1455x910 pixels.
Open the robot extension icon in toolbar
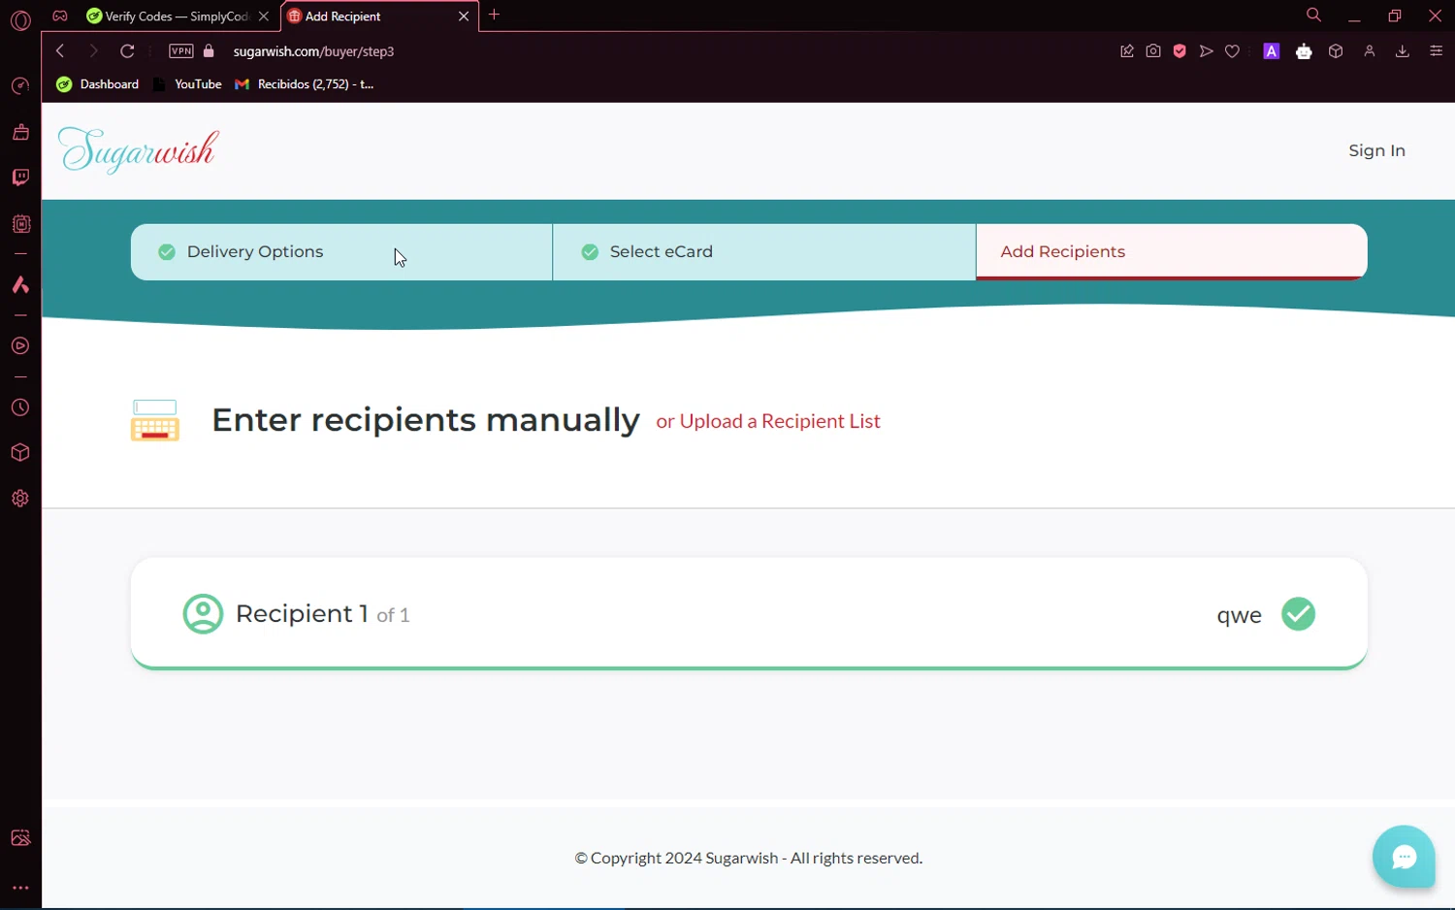pyautogui.click(x=1304, y=51)
